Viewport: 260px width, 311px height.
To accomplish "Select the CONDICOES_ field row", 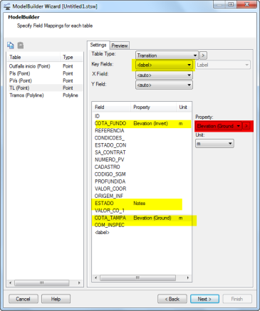I will 142,138.
